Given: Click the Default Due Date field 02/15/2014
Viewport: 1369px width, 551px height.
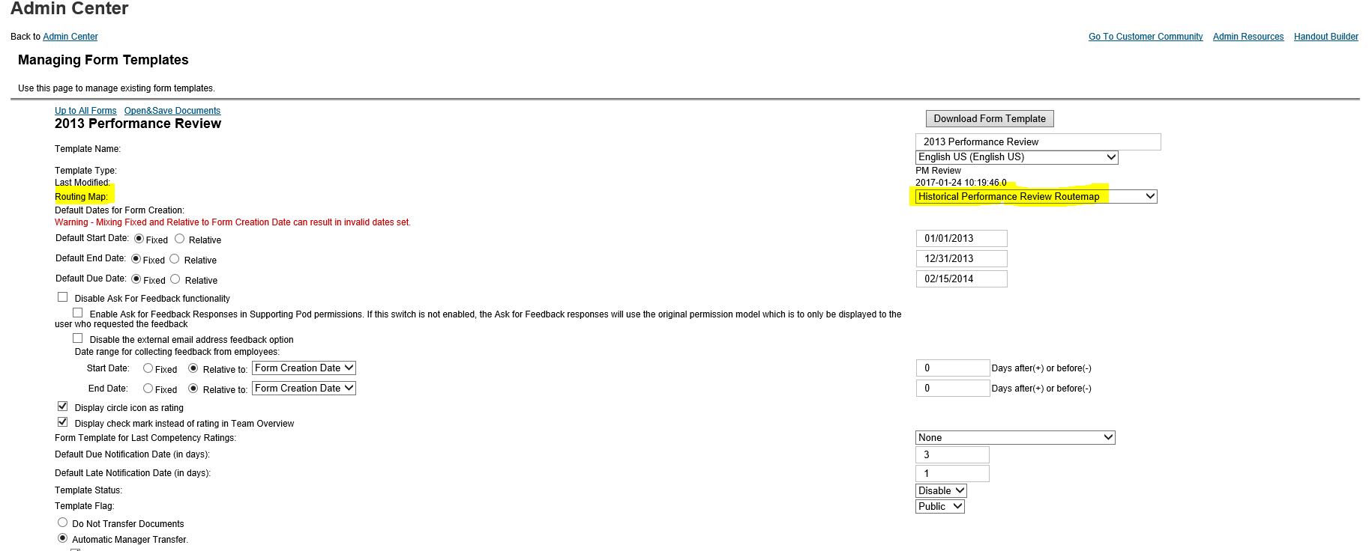Looking at the screenshot, I should click(961, 278).
